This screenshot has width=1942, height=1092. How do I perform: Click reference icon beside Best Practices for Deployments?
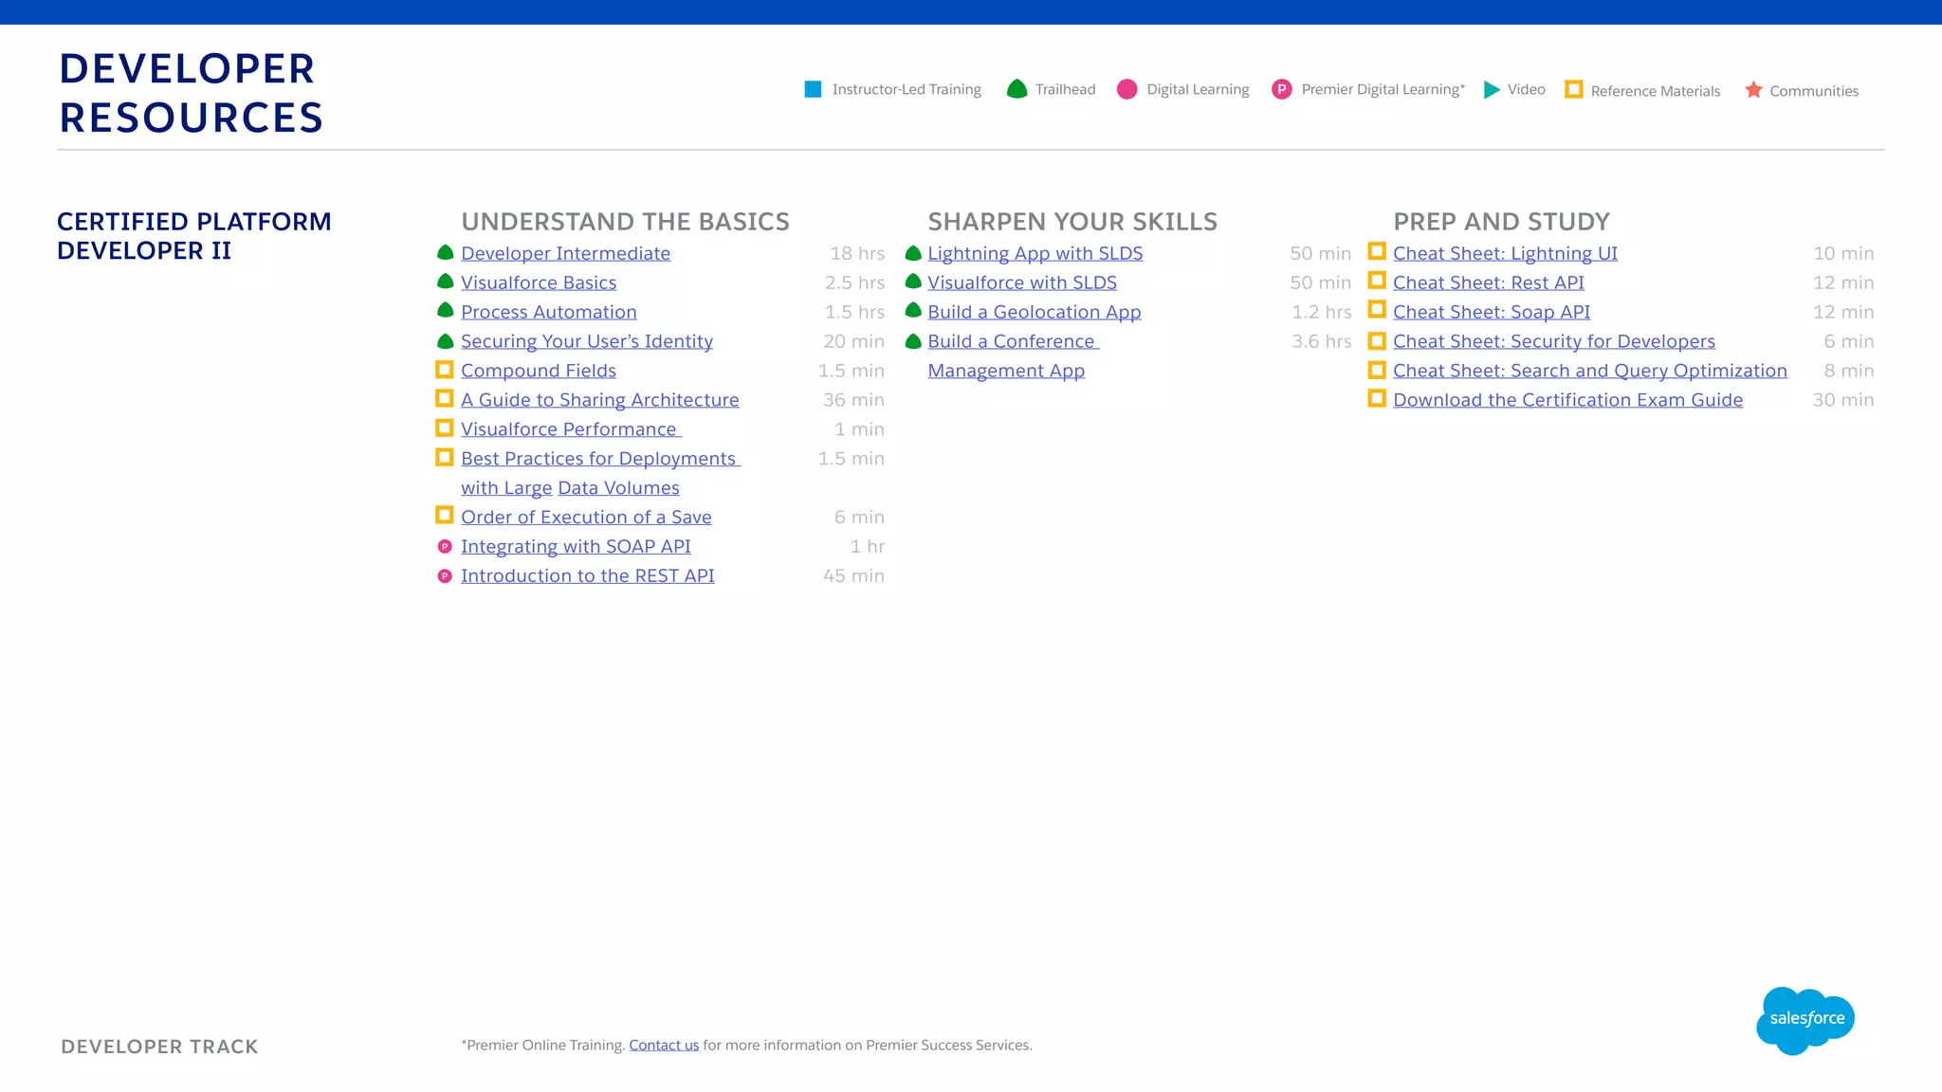[444, 457]
